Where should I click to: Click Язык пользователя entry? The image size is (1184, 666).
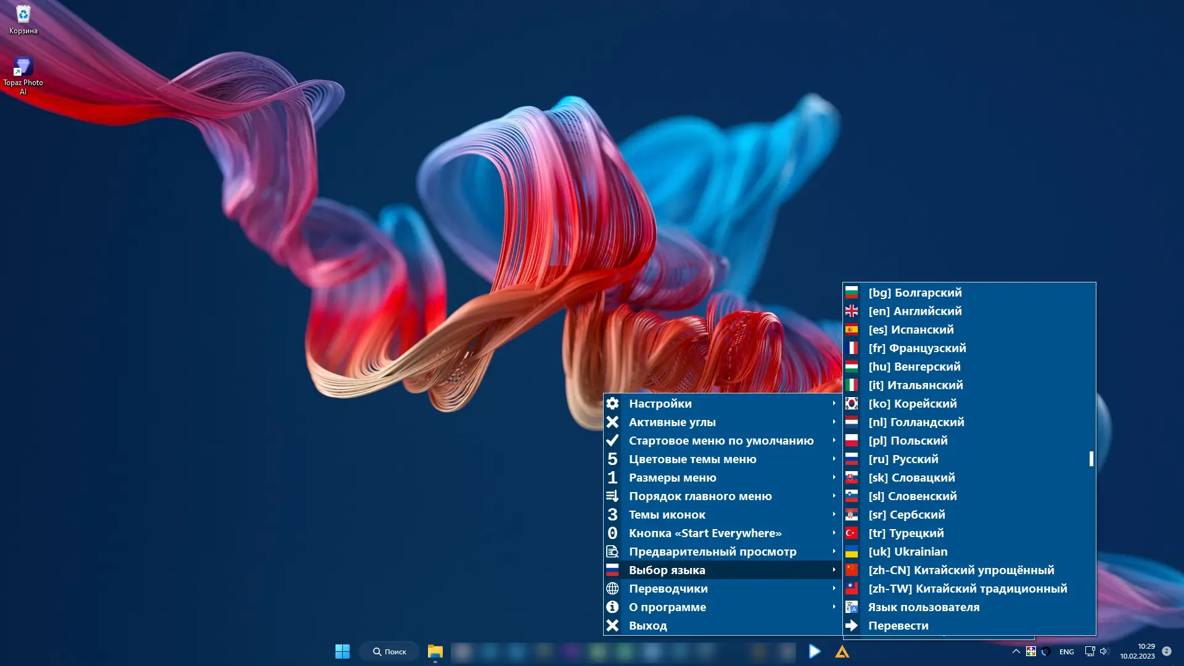[923, 607]
